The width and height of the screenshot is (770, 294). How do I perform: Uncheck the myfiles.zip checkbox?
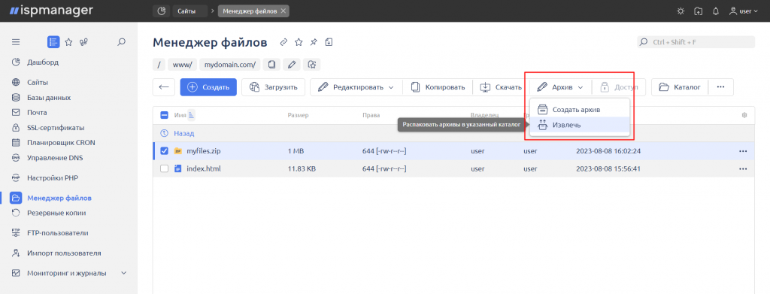[x=165, y=151]
